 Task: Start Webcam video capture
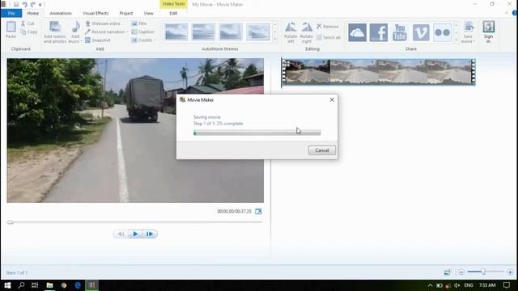[103, 23]
